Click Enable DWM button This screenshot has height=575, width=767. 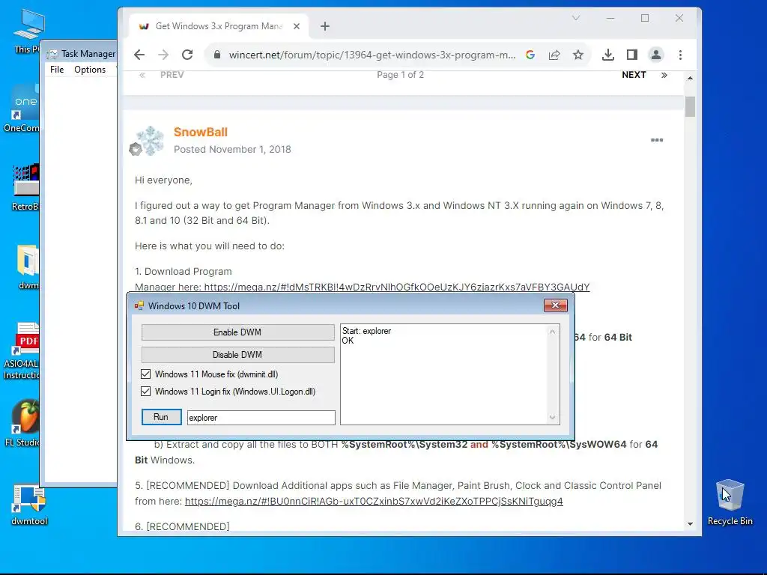point(237,332)
